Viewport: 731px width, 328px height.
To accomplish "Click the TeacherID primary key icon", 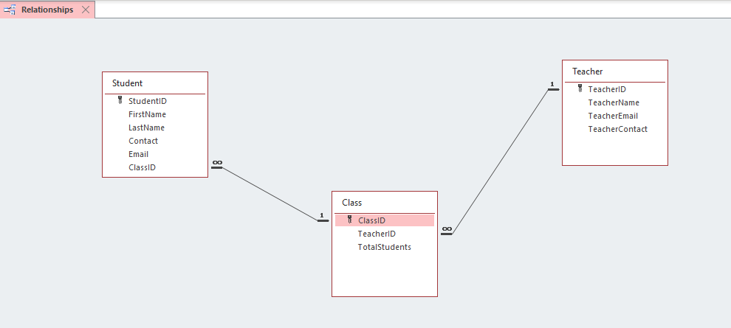I will tap(580, 88).
